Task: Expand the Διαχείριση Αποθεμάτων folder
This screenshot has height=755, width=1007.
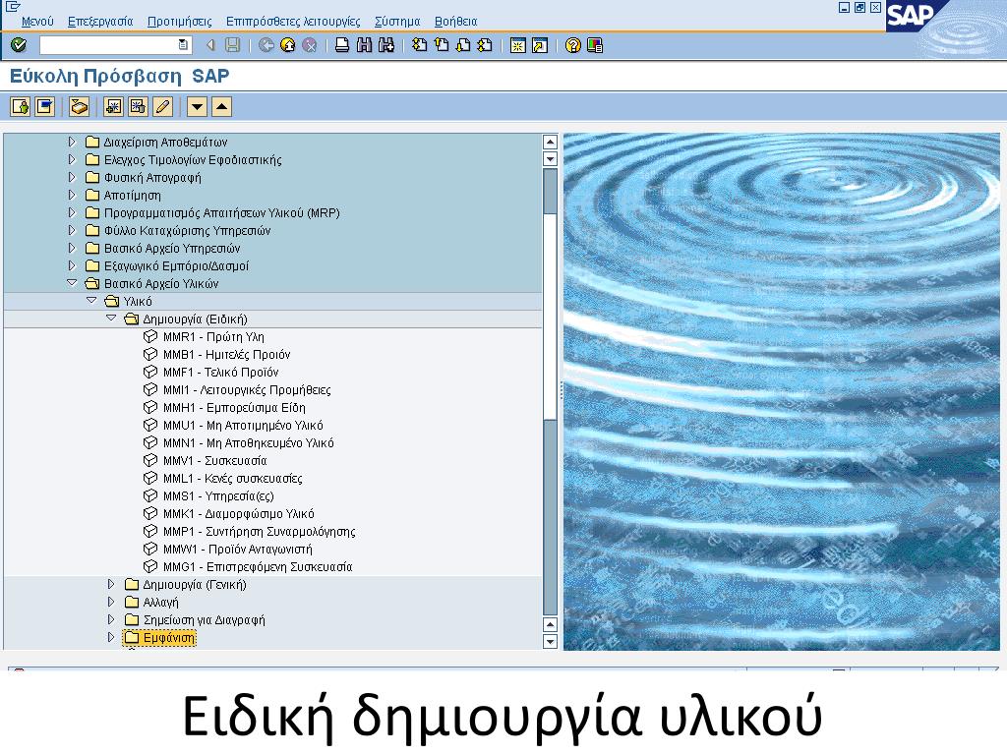Action: (72, 142)
